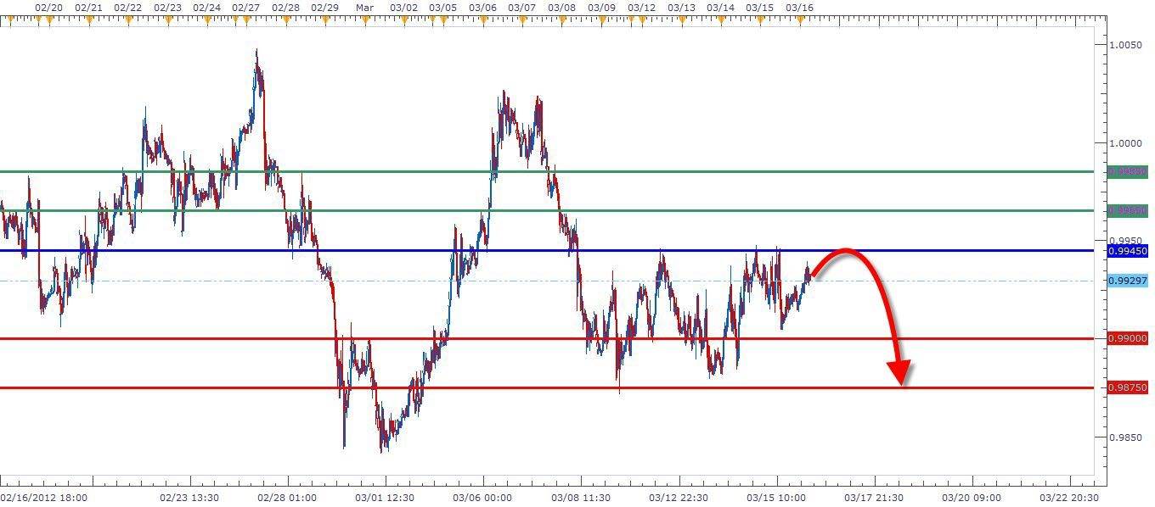Screen dimensions: 1155x507
Task: Click the 02/29 date on top axis
Action: coord(325,7)
